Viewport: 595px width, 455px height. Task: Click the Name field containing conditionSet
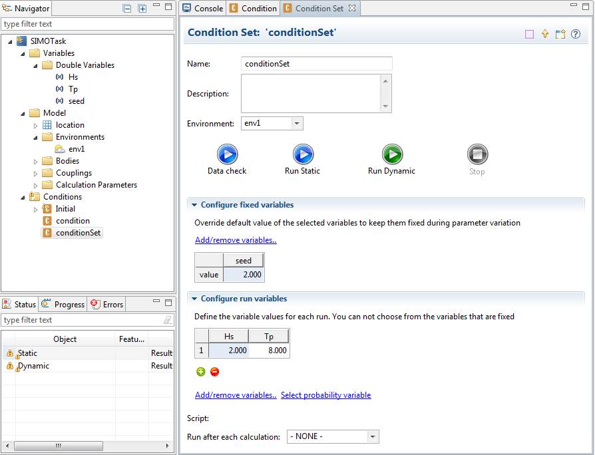pos(316,64)
